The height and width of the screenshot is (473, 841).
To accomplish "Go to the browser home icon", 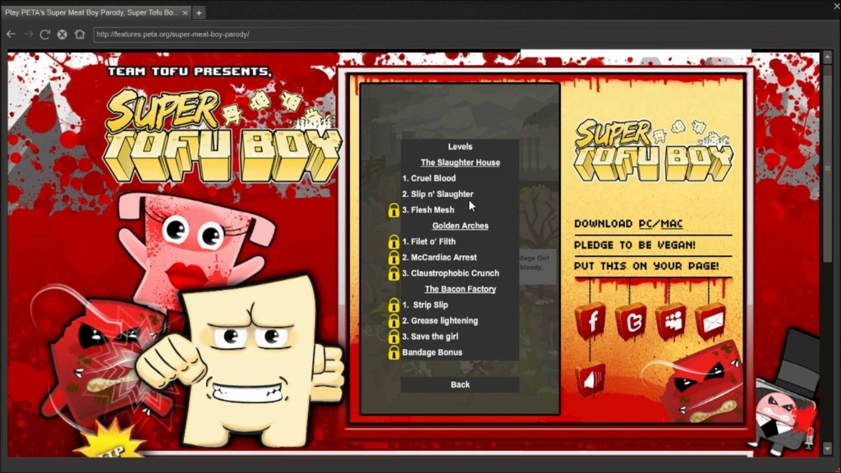I will (x=80, y=34).
